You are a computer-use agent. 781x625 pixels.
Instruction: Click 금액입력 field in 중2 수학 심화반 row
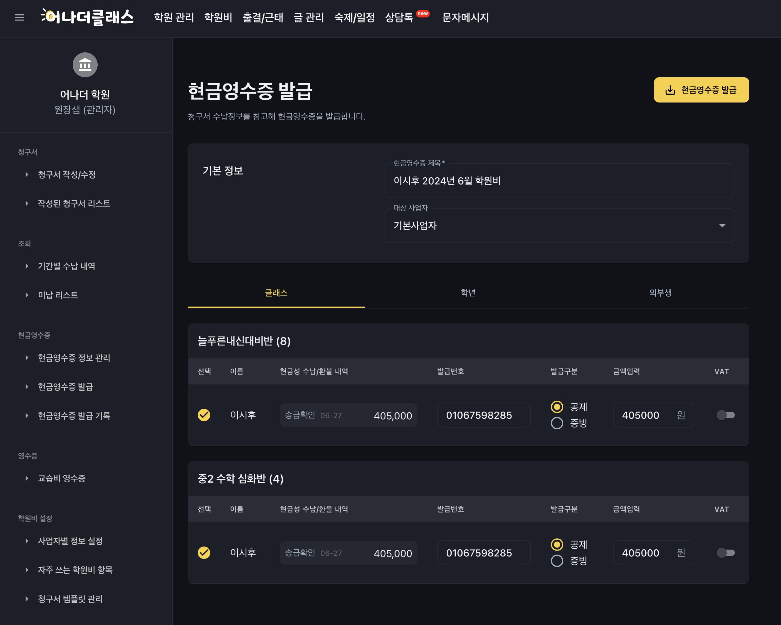click(x=653, y=553)
